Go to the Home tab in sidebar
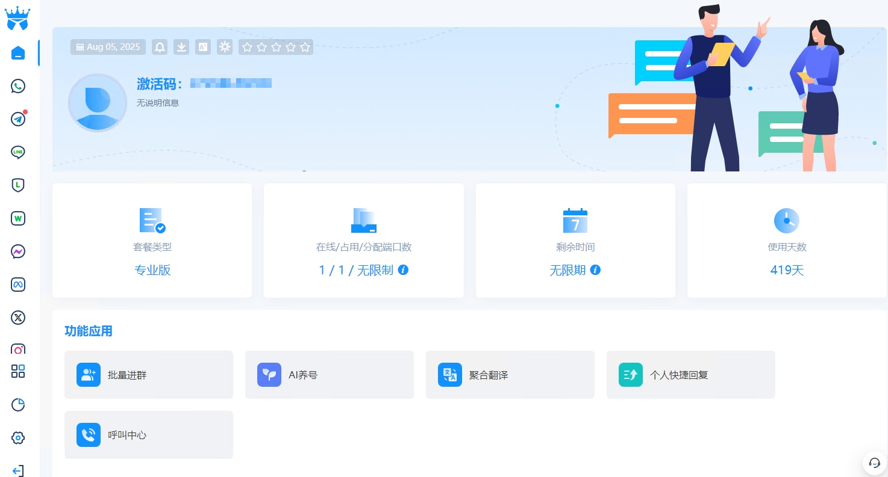This screenshot has width=888, height=477. click(18, 53)
